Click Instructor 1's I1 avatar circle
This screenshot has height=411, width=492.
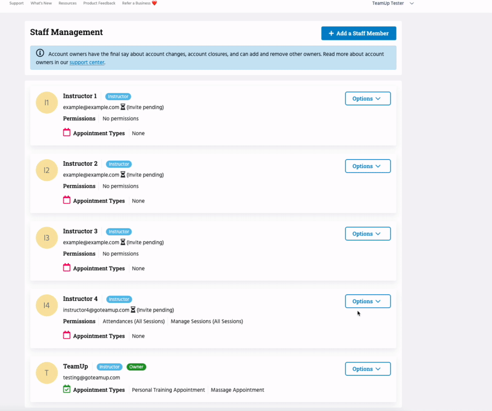click(x=47, y=103)
